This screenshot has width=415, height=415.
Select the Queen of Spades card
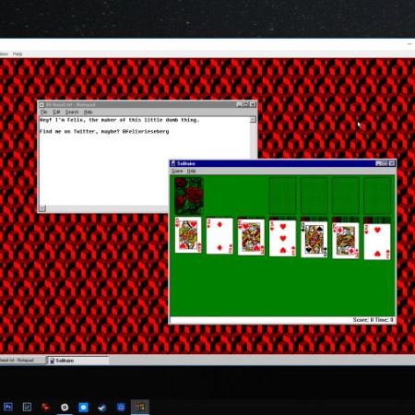[314, 240]
